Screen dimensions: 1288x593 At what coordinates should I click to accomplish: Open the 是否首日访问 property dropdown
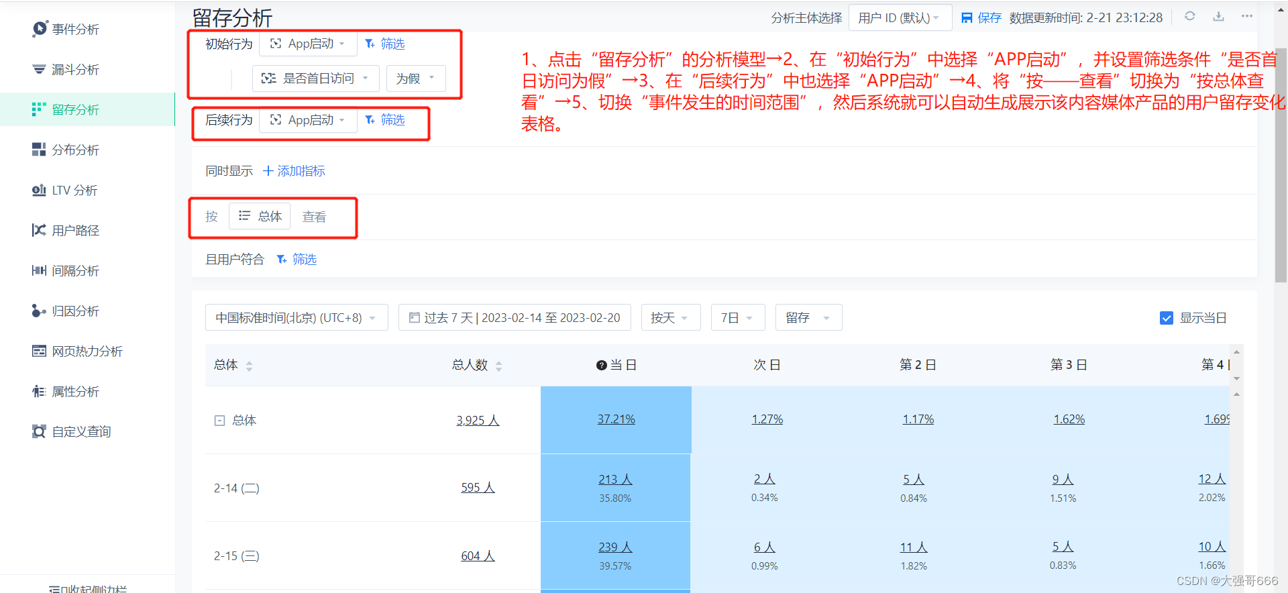point(316,78)
